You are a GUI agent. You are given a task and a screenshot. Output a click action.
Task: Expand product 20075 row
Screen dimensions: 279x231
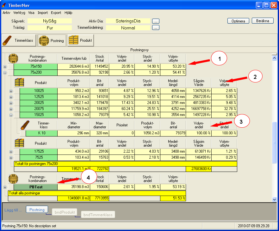11,109
